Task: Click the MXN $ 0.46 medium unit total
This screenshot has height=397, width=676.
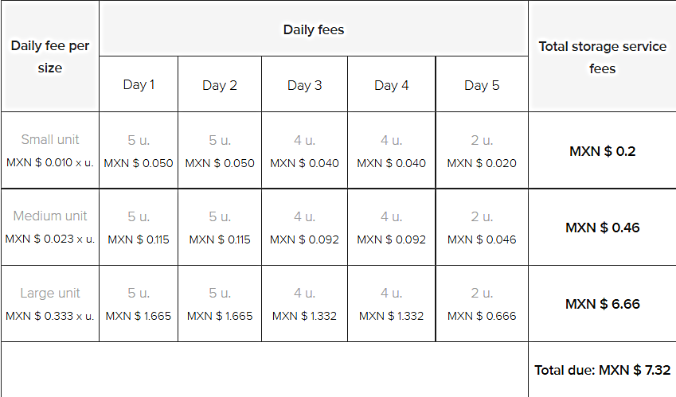Action: (x=602, y=228)
